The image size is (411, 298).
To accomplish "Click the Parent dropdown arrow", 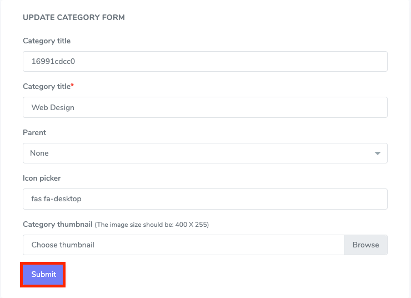I will coord(377,153).
